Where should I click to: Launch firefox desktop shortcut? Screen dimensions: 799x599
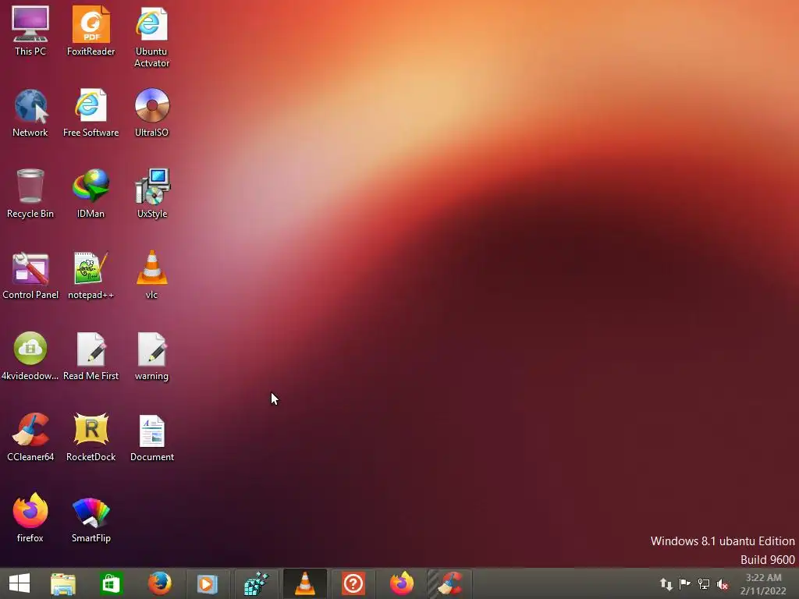coord(30,518)
